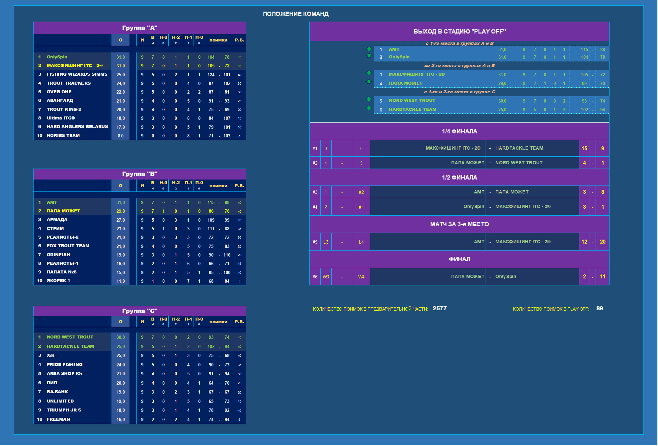Screen dimensions: 658x446
Task: Click preliminary catches total 2577
Action: 440,309
